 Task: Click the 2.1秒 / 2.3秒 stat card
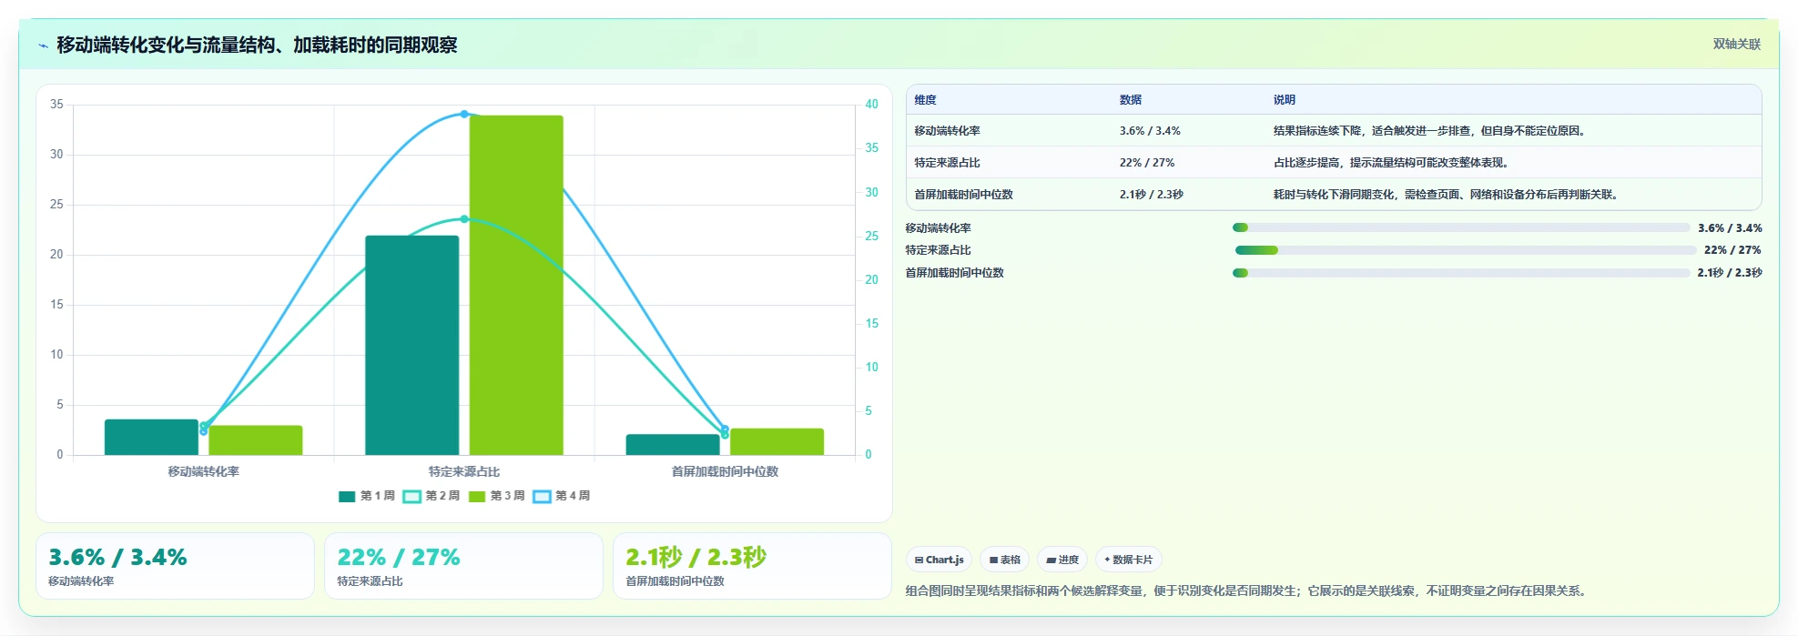pos(752,566)
